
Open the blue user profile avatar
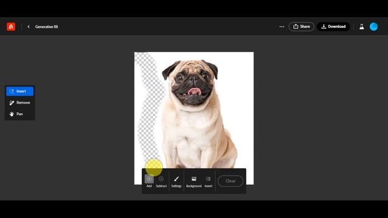(373, 27)
